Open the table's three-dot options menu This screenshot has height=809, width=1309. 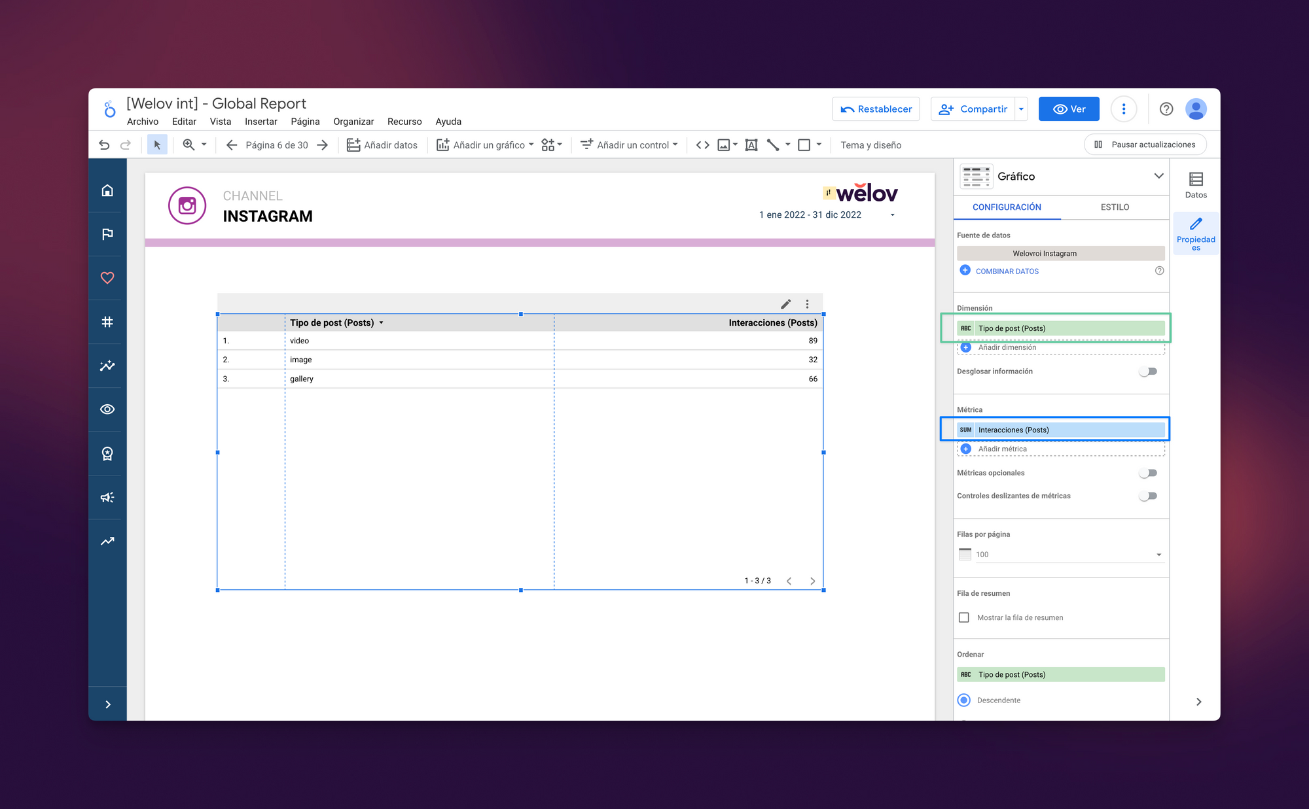pos(807,303)
